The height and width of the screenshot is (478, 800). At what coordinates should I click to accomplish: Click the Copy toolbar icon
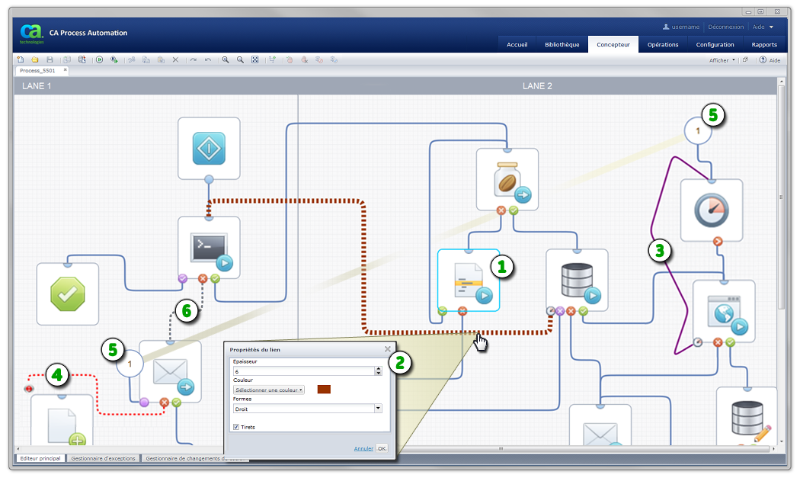(x=146, y=59)
